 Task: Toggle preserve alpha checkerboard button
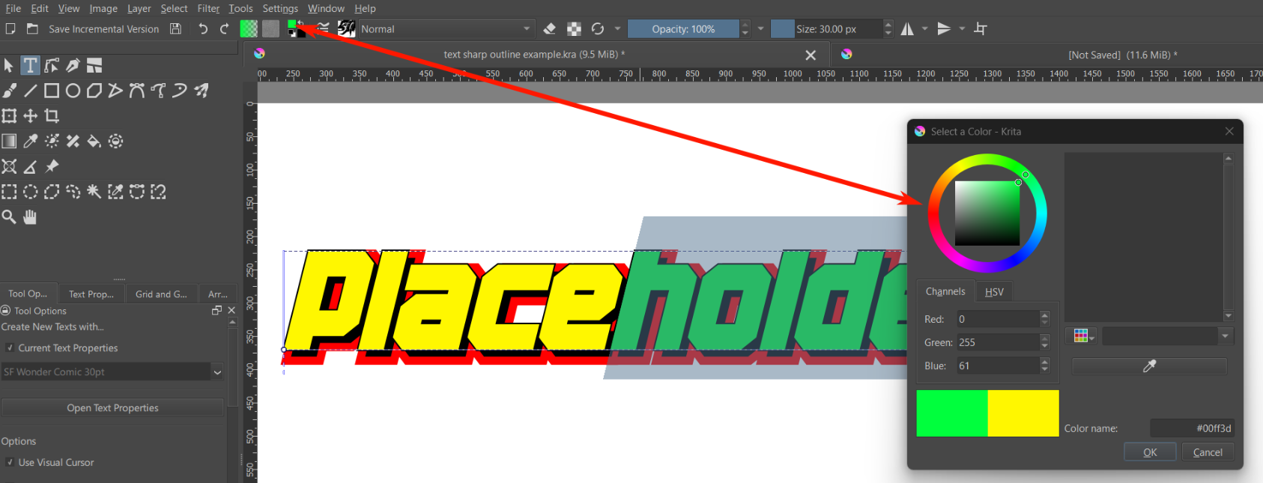coord(574,28)
